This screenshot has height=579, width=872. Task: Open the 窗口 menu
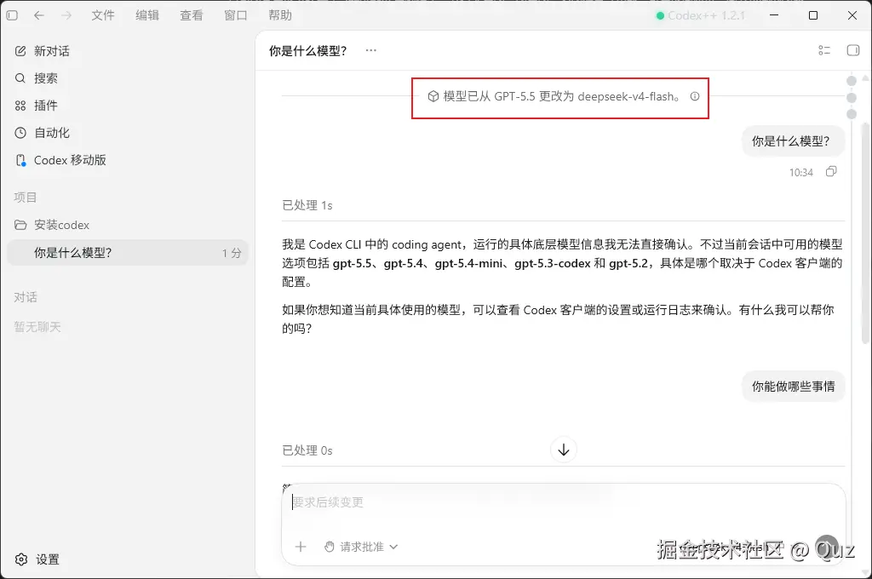pos(236,15)
